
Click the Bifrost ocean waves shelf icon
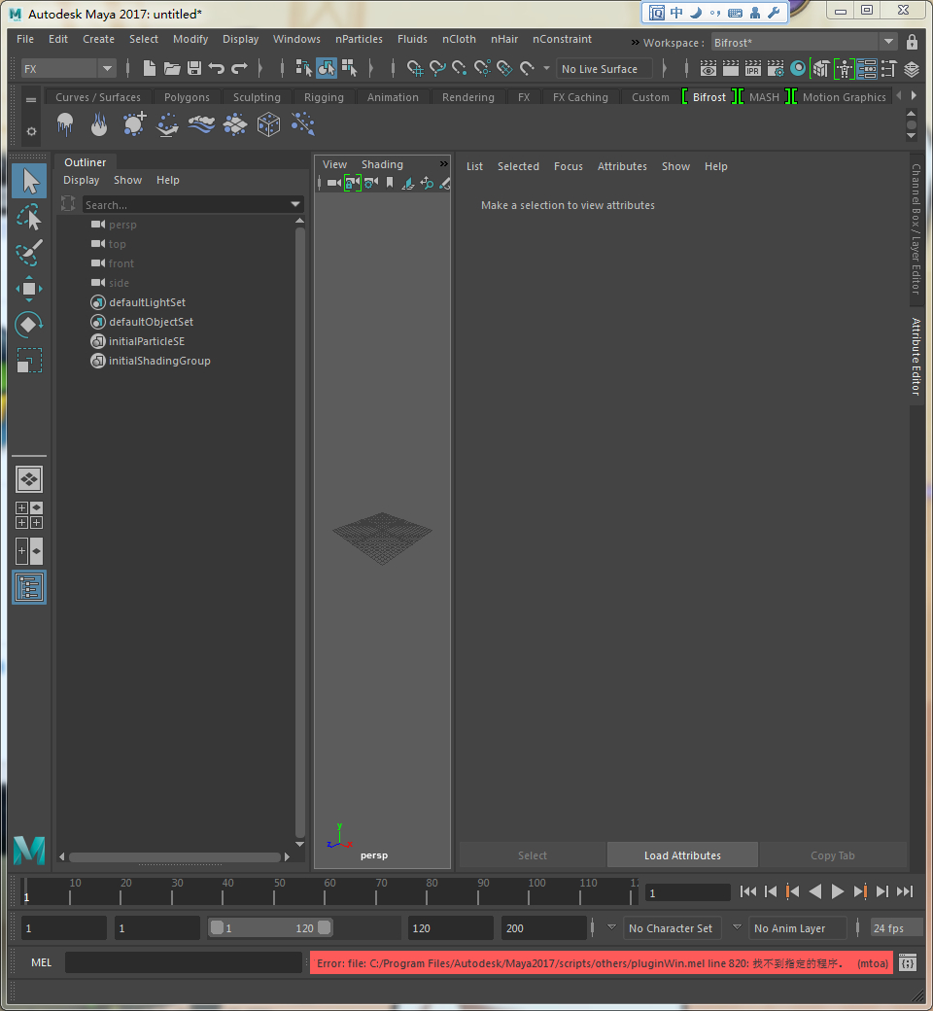click(x=201, y=124)
